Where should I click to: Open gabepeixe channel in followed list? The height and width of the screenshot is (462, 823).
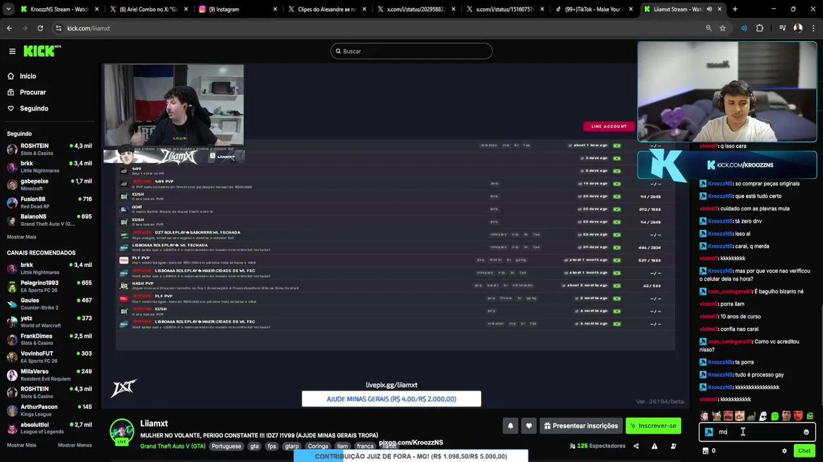pyautogui.click(x=50, y=185)
